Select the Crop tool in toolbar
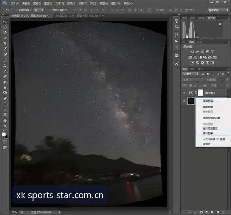The image size is (231, 215). [5, 43]
